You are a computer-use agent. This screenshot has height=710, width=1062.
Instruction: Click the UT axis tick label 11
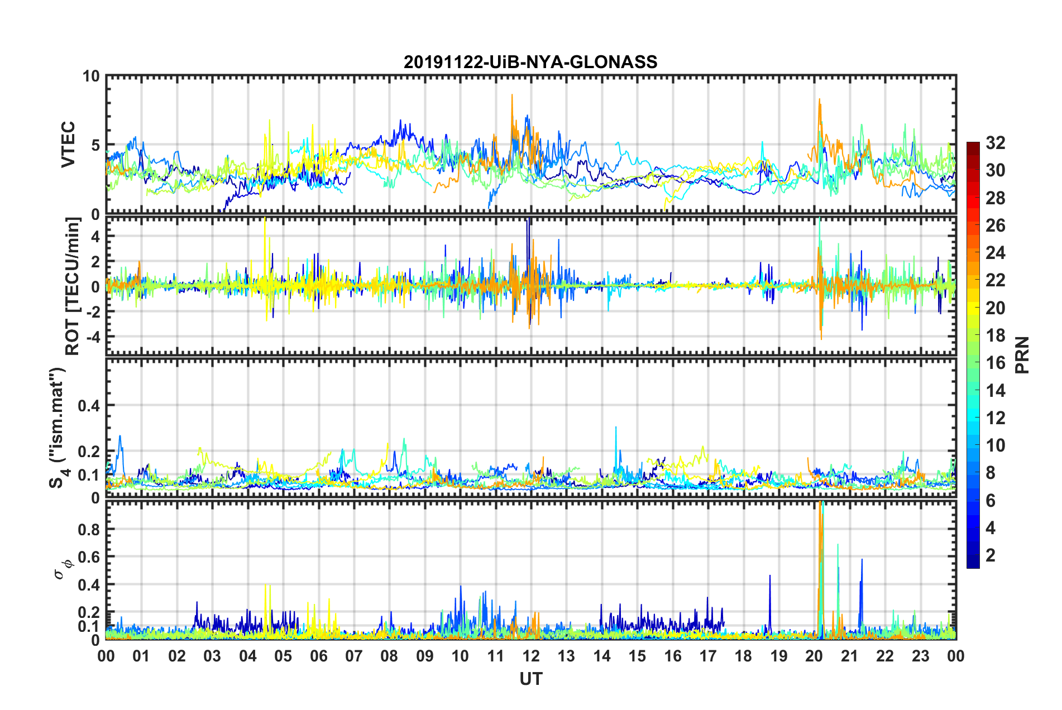click(x=496, y=656)
